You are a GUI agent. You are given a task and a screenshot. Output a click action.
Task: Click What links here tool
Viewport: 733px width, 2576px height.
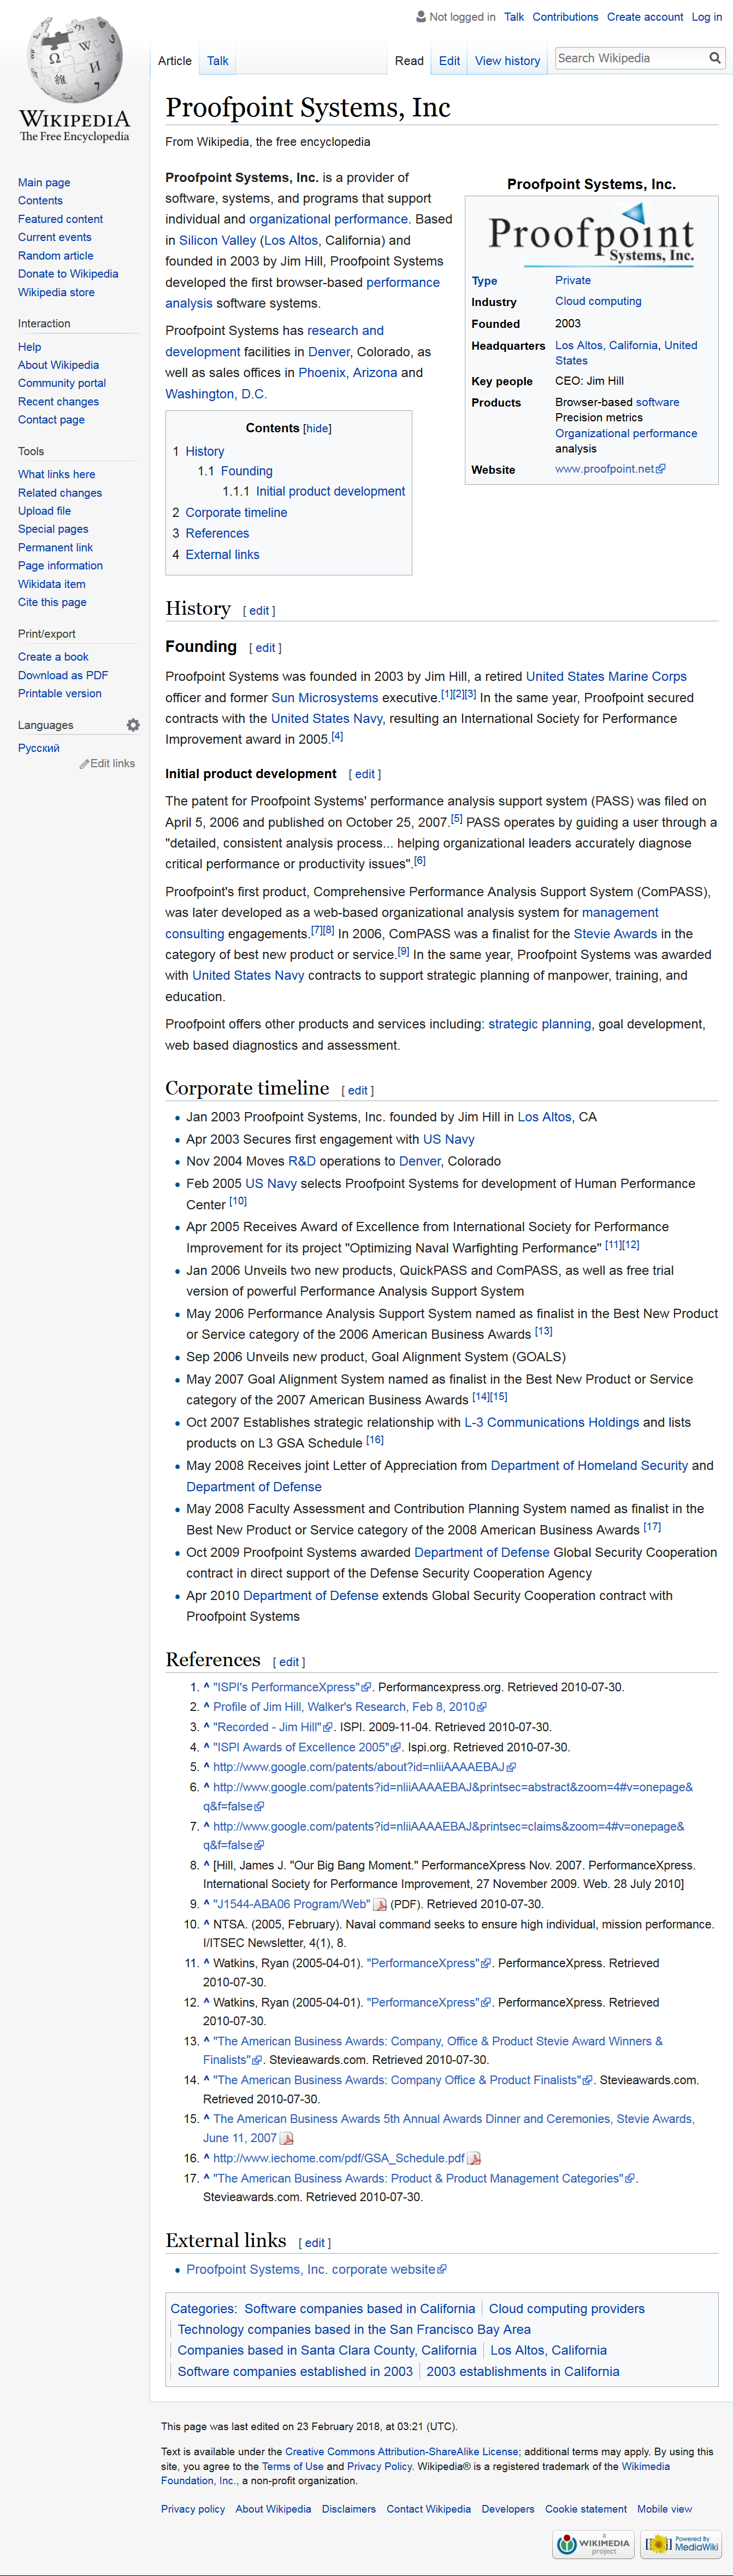pos(57,475)
